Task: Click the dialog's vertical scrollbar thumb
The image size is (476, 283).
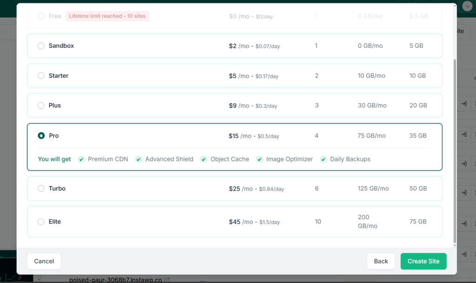Action: (455, 151)
